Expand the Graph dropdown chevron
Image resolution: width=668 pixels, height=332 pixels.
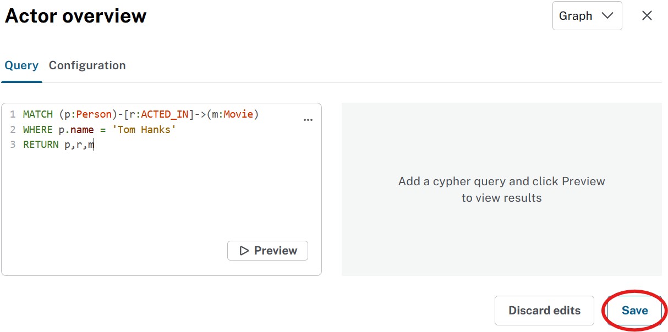pos(607,15)
